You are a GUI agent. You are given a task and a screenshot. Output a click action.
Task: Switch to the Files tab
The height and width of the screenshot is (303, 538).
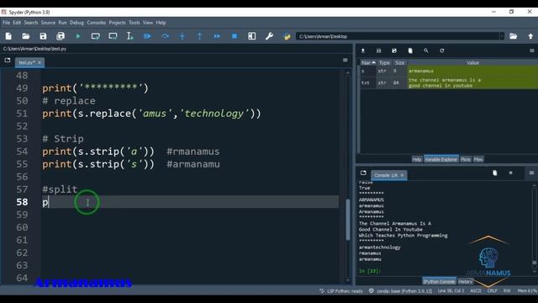[x=478, y=159]
